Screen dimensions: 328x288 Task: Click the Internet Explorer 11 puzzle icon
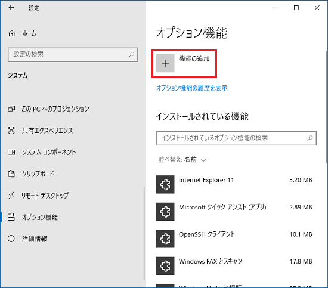click(165, 184)
